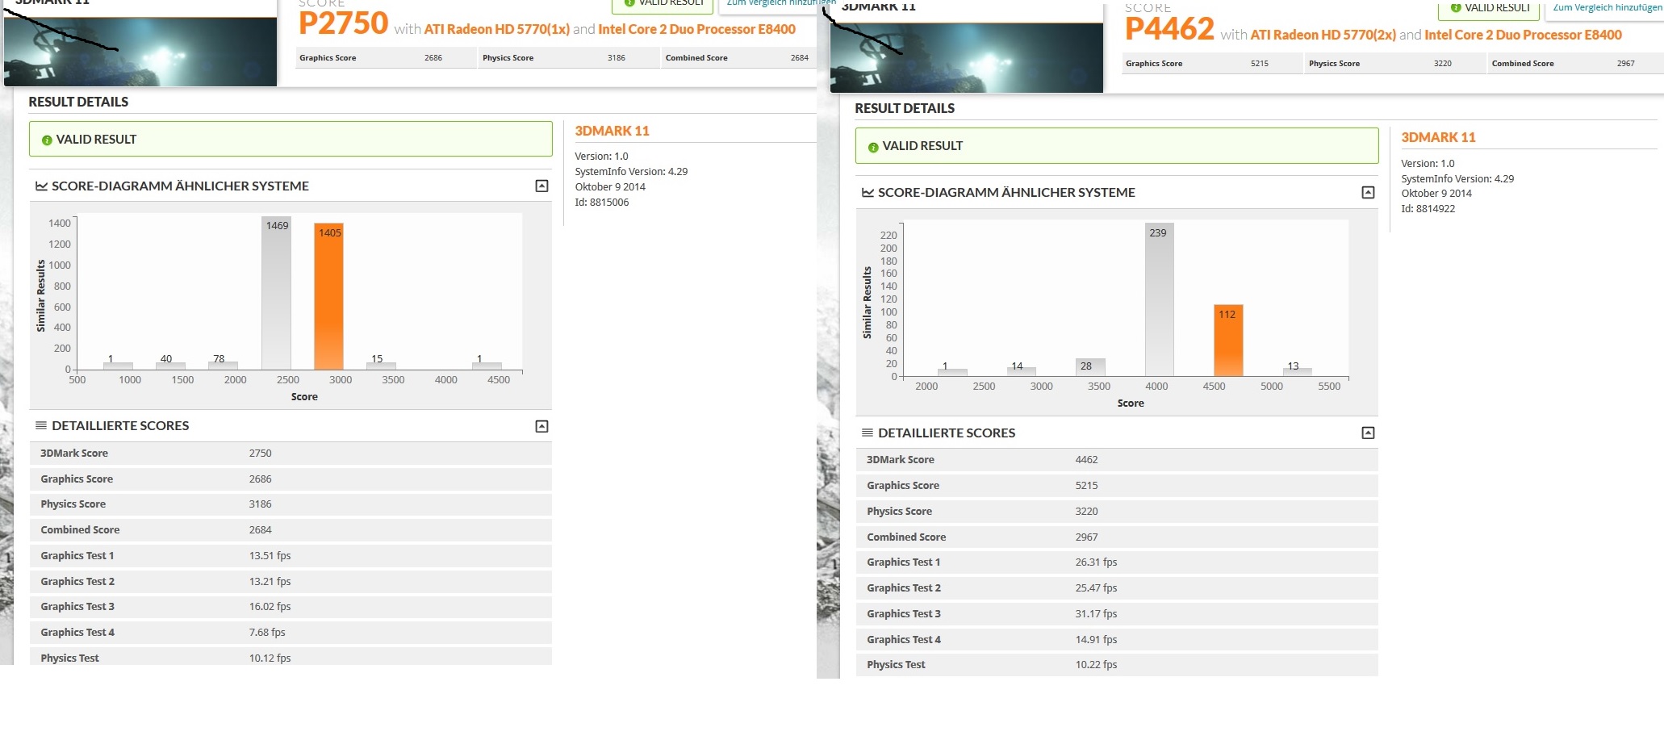The image size is (1664, 740).
Task: Click the '3DMark Score 4462' row
Action: pos(1117,460)
